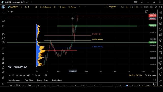
Task: Select the brush drawing tool
Action: (3, 26)
